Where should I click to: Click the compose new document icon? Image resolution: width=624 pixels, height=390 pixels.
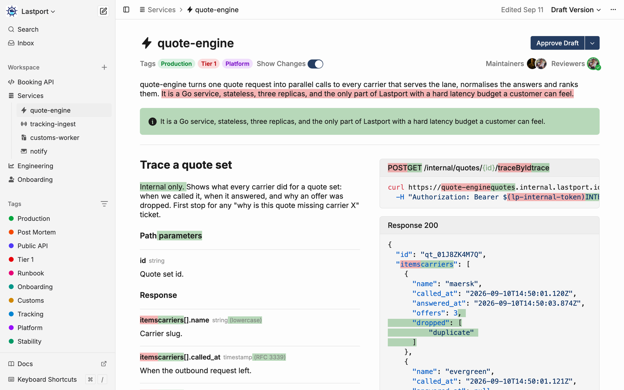(x=103, y=11)
